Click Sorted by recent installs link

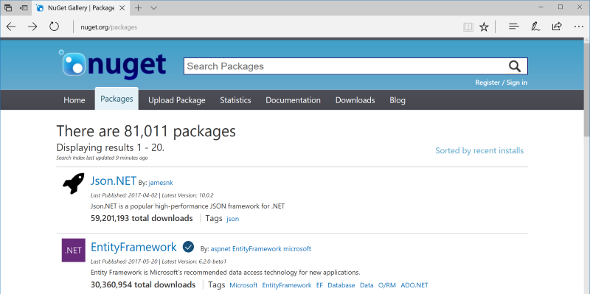[479, 150]
